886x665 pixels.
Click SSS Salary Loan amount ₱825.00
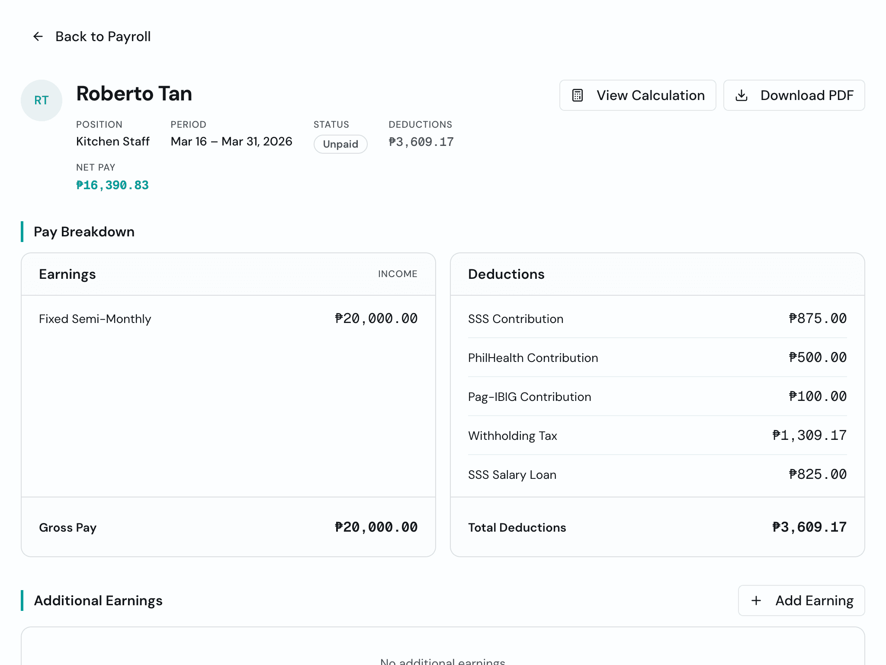click(x=818, y=475)
